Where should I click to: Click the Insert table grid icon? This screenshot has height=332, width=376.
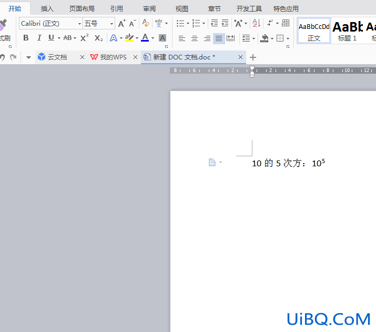(286, 23)
